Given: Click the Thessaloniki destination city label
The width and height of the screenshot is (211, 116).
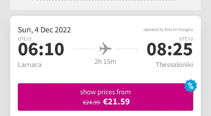Looking at the screenshot, I should click(x=174, y=65).
